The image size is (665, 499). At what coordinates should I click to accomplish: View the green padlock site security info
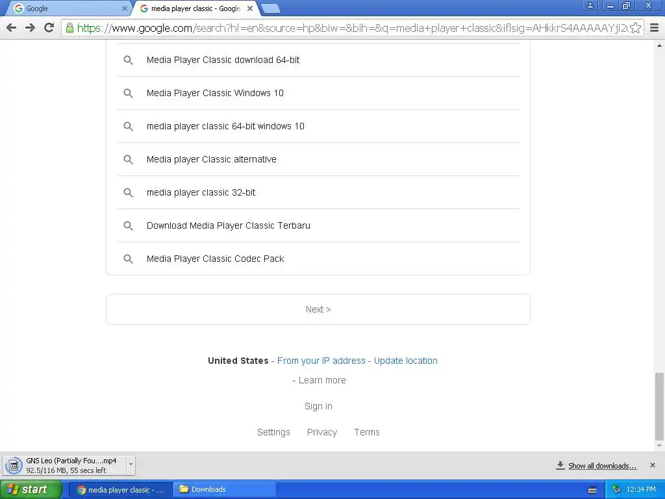point(69,28)
